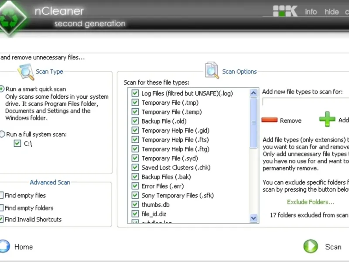Click 'Add new file types to scan for:' label
The height and width of the screenshot is (262, 349).
coord(302,92)
